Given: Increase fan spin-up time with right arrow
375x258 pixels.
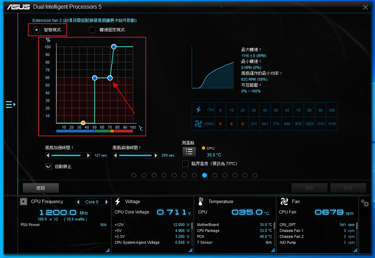Looking at the screenshot, I should click(x=88, y=155).
